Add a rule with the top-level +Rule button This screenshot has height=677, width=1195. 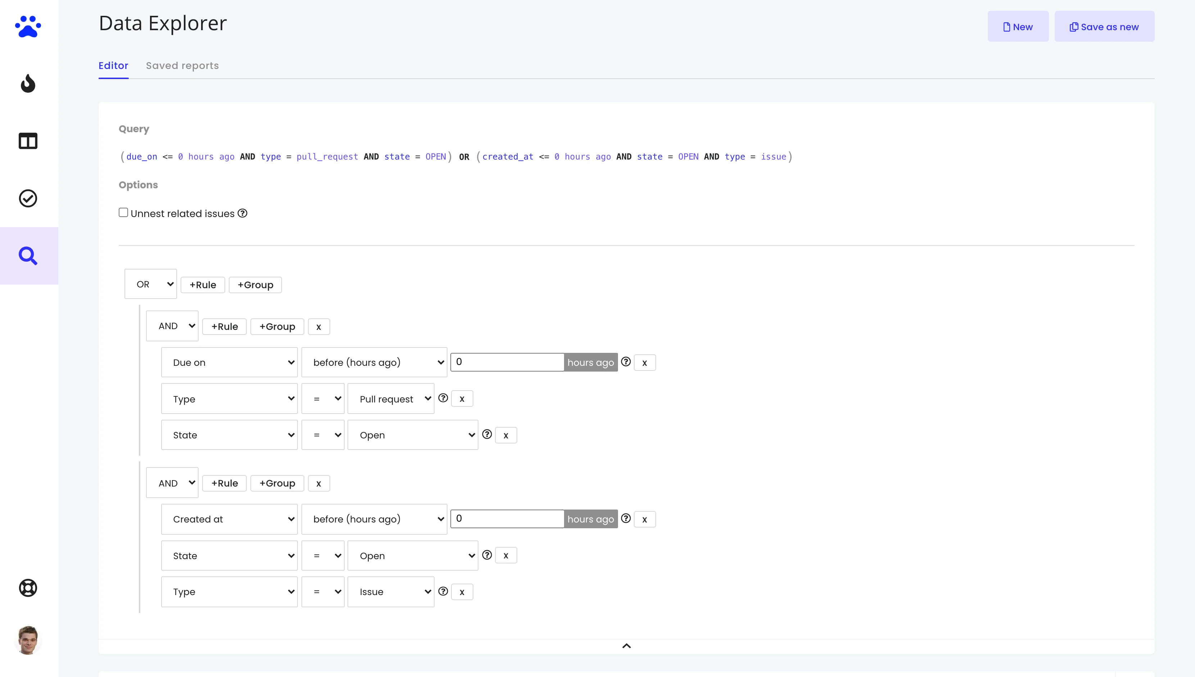(203, 285)
